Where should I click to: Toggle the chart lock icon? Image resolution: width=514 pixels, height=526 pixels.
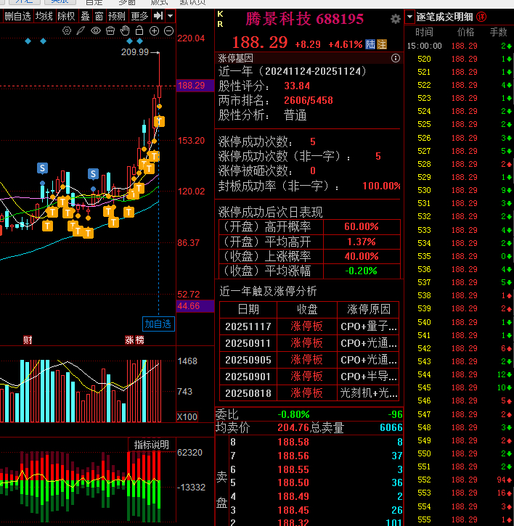tap(139, 31)
